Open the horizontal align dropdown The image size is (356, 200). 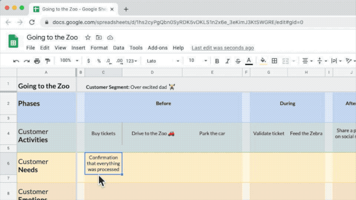click(x=308, y=61)
